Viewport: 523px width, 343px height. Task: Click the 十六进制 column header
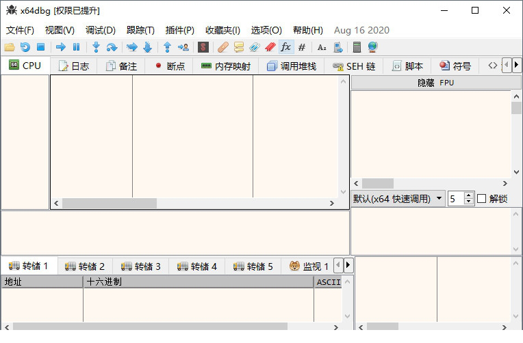pos(198,282)
